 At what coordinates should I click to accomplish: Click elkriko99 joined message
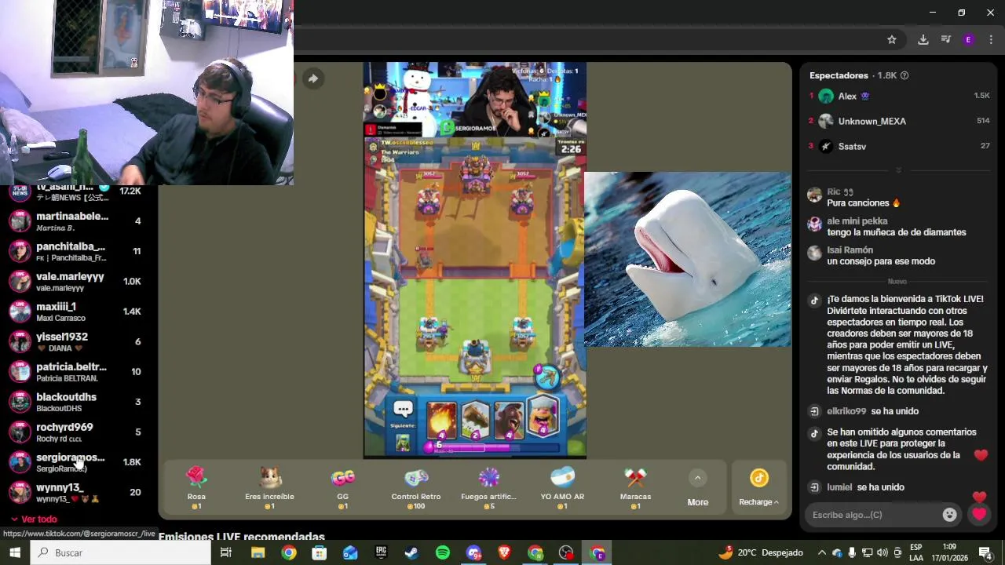click(x=872, y=411)
